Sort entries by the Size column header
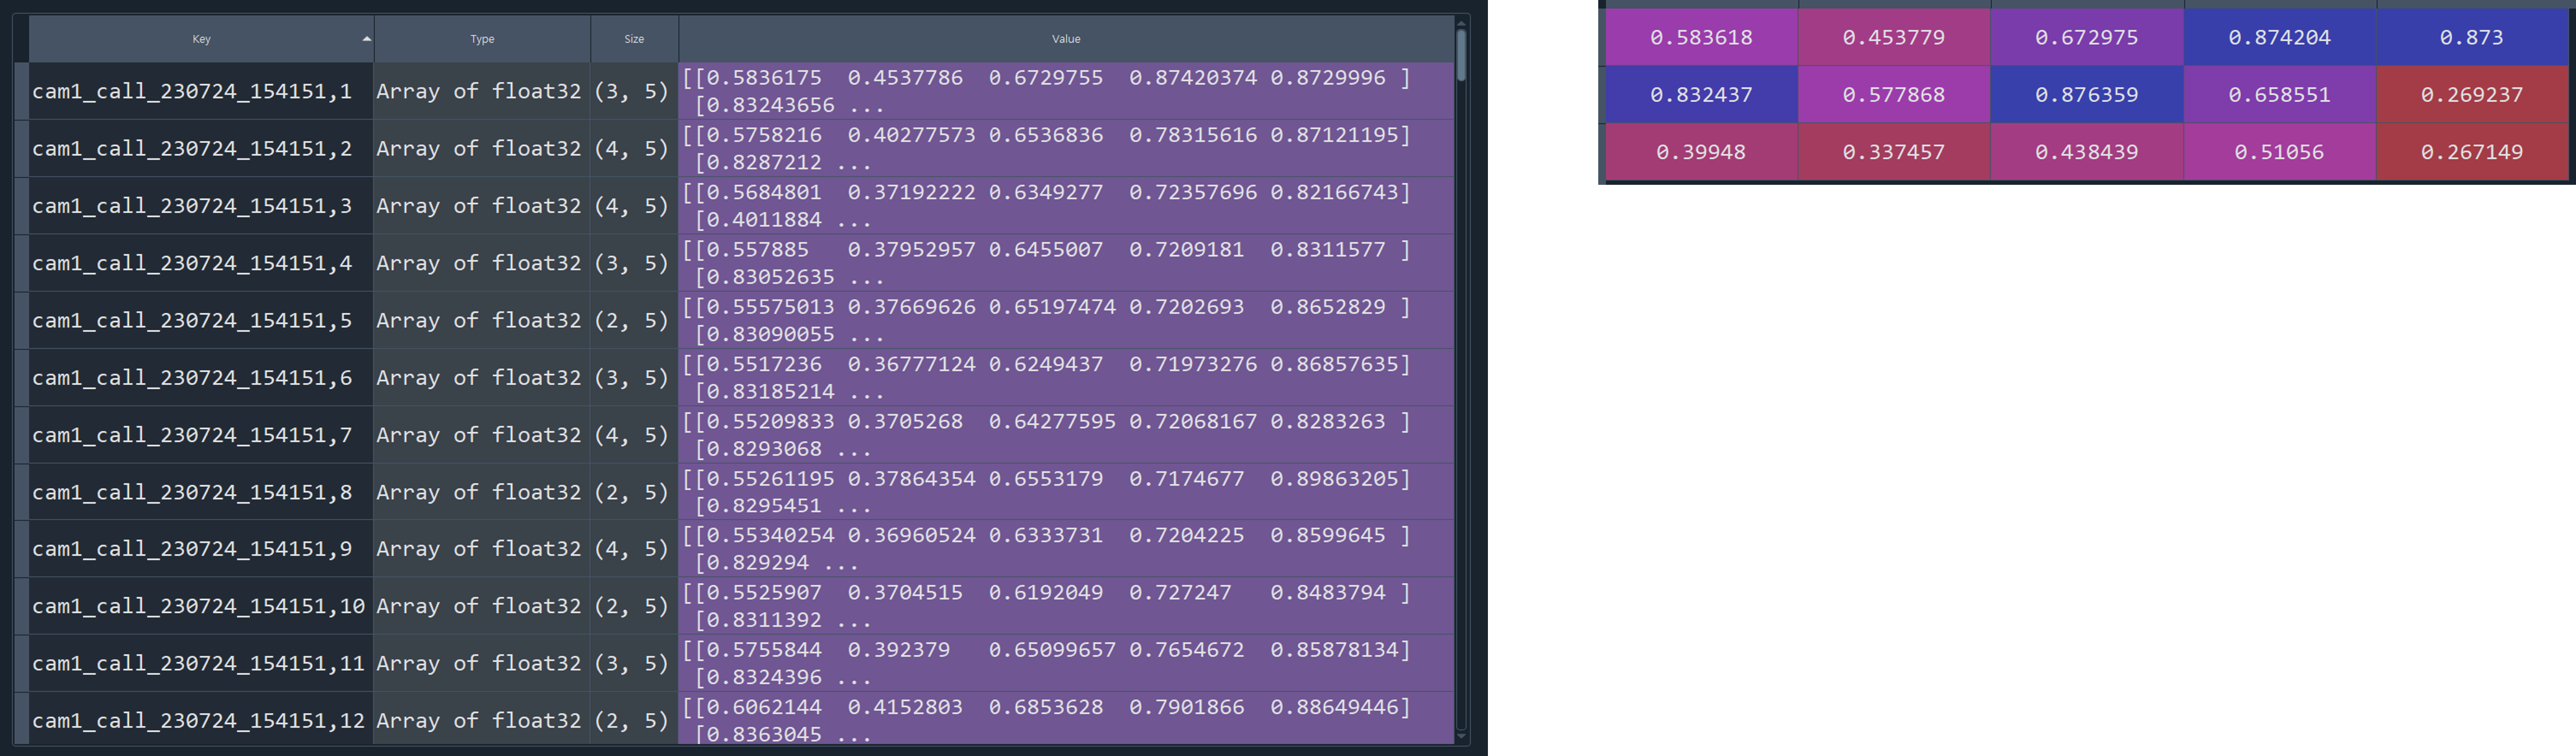Image resolution: width=2576 pixels, height=756 pixels. click(634, 39)
